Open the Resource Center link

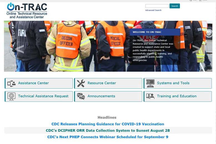(102, 83)
